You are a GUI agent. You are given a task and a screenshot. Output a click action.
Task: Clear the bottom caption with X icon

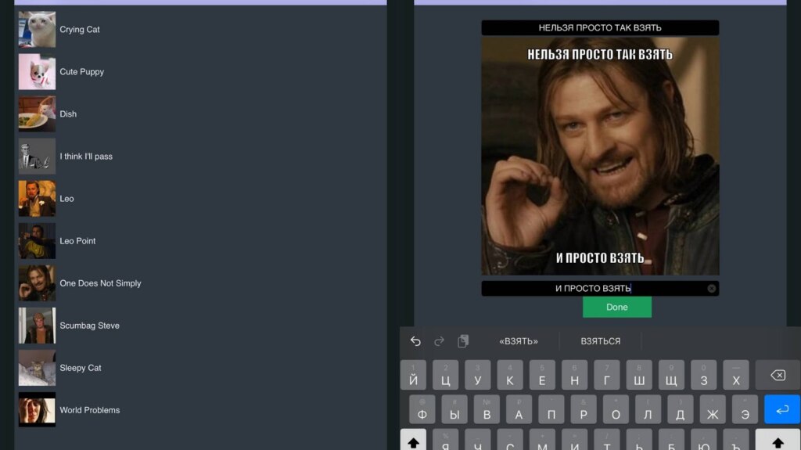711,289
